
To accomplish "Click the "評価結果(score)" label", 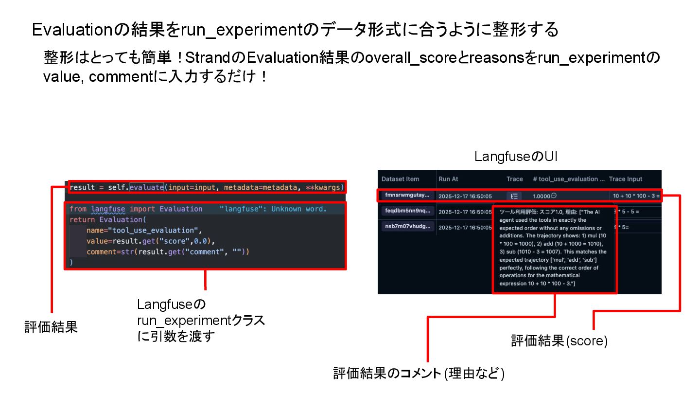I will point(560,340).
